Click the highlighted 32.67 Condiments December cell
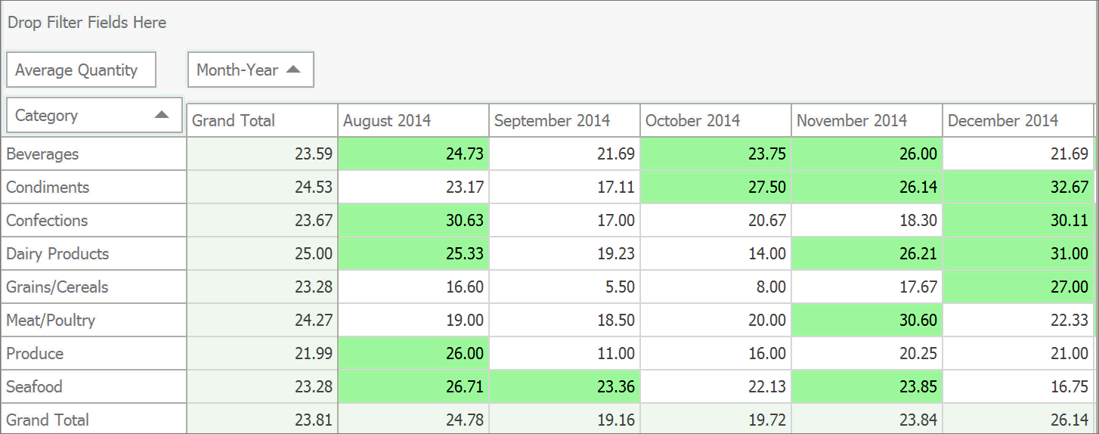Screen dimensions: 1099x434 click(x=1017, y=187)
